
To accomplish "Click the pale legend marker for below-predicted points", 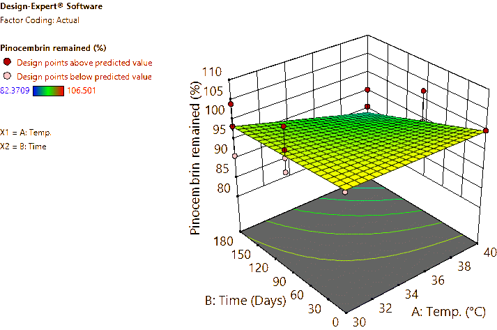I will (x=7, y=75).
